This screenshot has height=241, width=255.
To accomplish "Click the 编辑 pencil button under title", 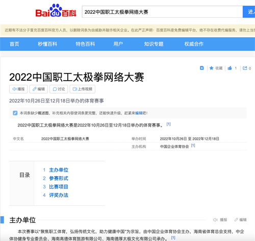I will tap(39, 89).
